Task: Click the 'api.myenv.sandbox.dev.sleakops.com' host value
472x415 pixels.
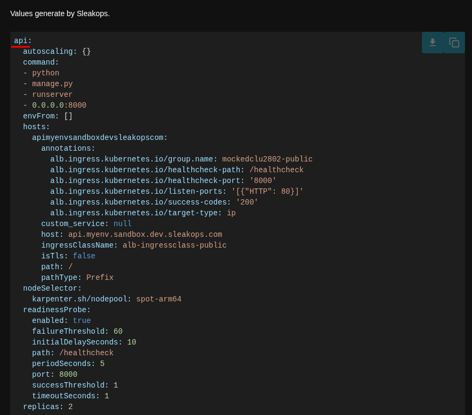Action: coord(145,235)
